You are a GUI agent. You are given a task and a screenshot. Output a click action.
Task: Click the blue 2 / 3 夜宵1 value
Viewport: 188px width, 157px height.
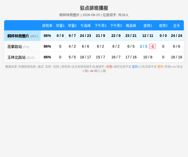click(144, 46)
